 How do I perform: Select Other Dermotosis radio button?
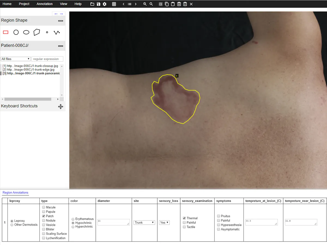(x=12, y=225)
